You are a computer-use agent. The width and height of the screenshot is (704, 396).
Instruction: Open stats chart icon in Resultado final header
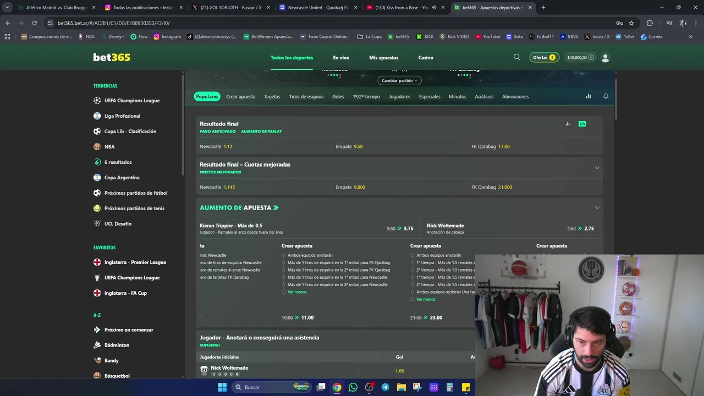(x=568, y=124)
